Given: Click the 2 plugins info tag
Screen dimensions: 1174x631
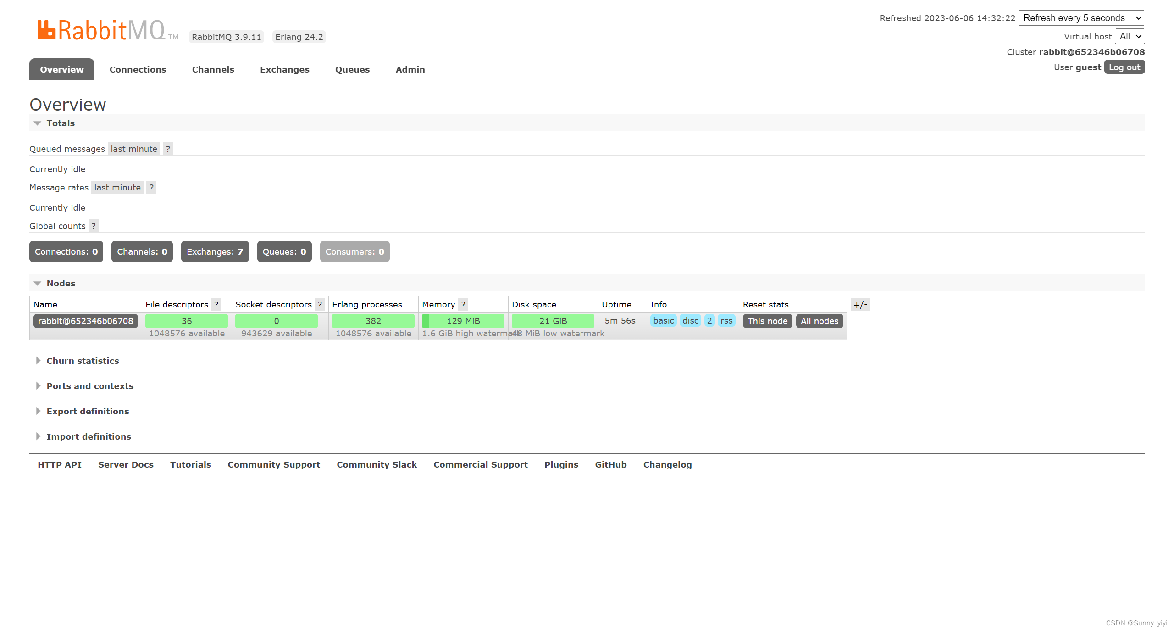Looking at the screenshot, I should pyautogui.click(x=709, y=320).
